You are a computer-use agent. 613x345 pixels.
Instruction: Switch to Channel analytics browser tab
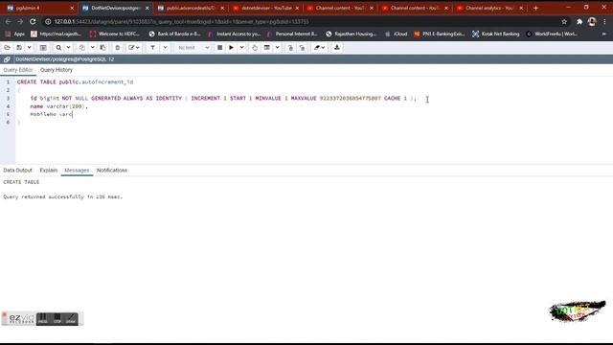tap(489, 8)
